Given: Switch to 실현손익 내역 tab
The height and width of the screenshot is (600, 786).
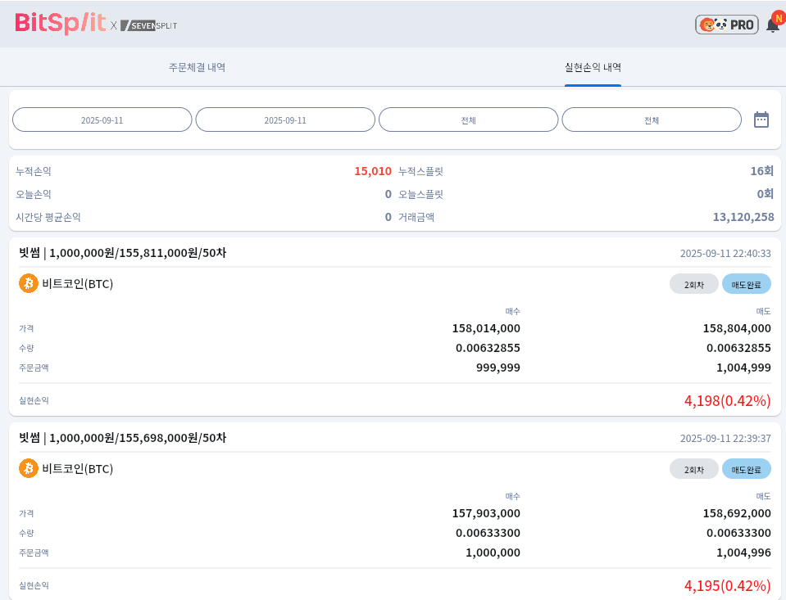Looking at the screenshot, I should coord(593,67).
